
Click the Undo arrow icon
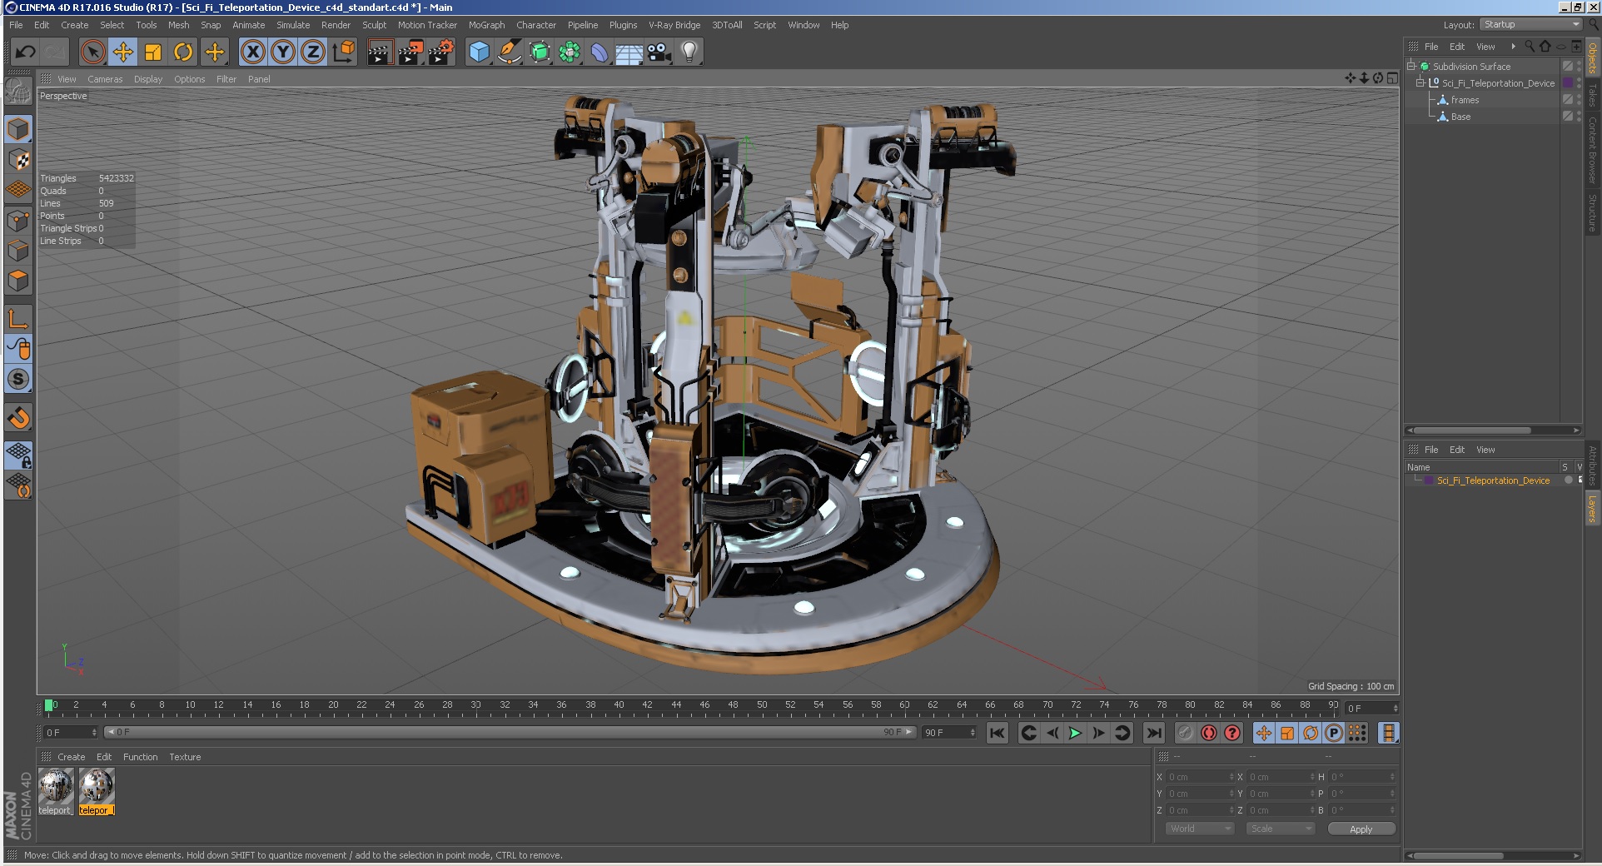tap(25, 52)
